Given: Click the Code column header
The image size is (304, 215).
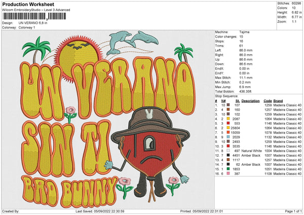Looking at the screenshot, I should point(268,101).
